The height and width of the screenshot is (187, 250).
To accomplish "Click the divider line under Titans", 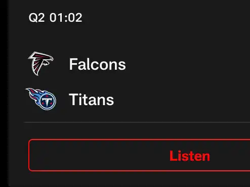I will pyautogui.click(x=137, y=122).
